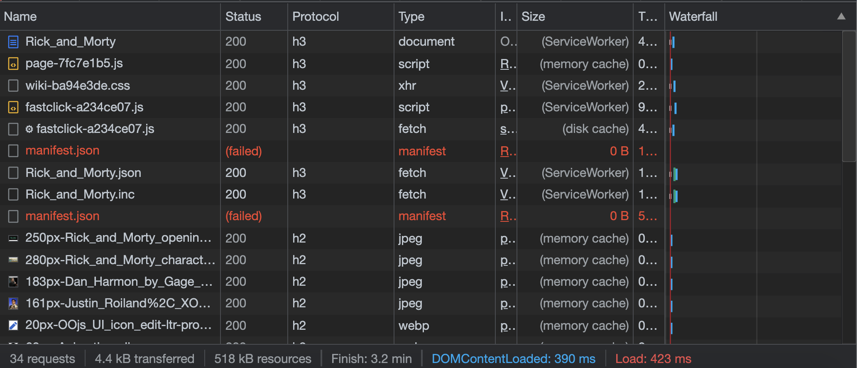Click the fastclick-a234ce07.js script file icon
Viewport: 857px width, 368px height.
pos(13,108)
